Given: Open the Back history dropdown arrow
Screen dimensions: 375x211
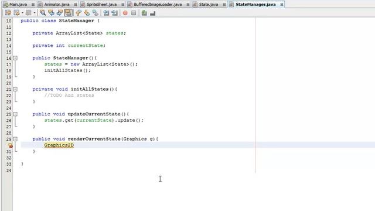Looking at the screenshot, I should (22, 13).
